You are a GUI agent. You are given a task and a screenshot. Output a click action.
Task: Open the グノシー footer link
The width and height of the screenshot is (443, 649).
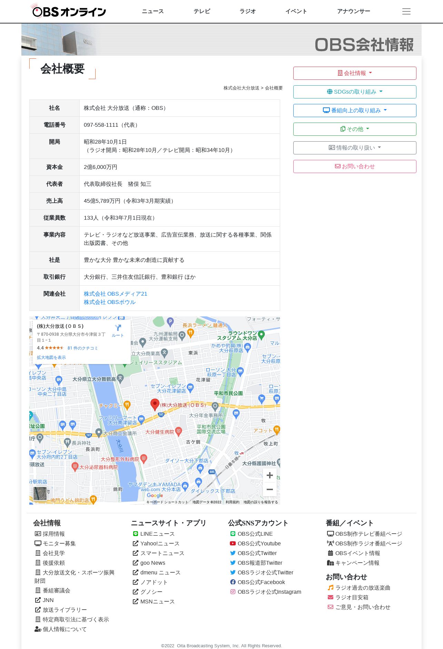(x=151, y=592)
